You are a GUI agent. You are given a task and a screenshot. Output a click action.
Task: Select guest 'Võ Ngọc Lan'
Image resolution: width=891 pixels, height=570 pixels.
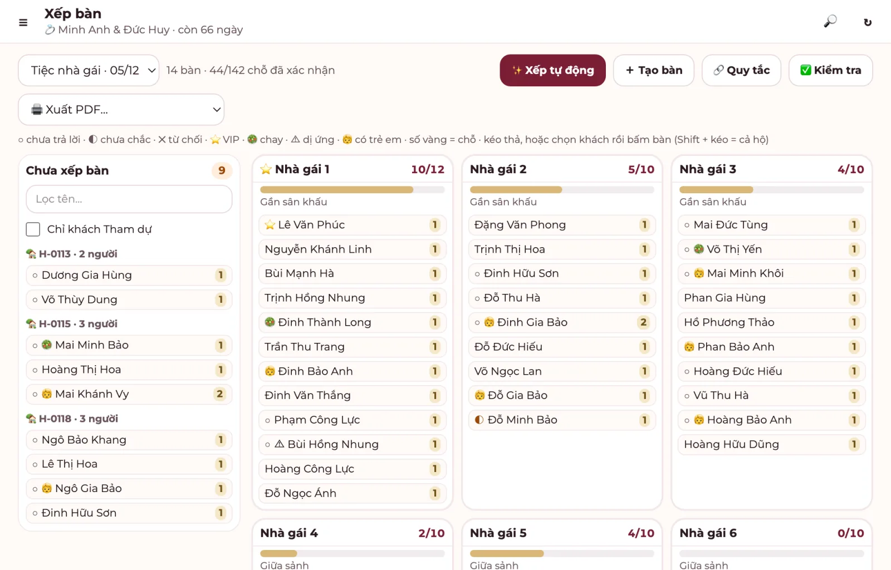562,371
